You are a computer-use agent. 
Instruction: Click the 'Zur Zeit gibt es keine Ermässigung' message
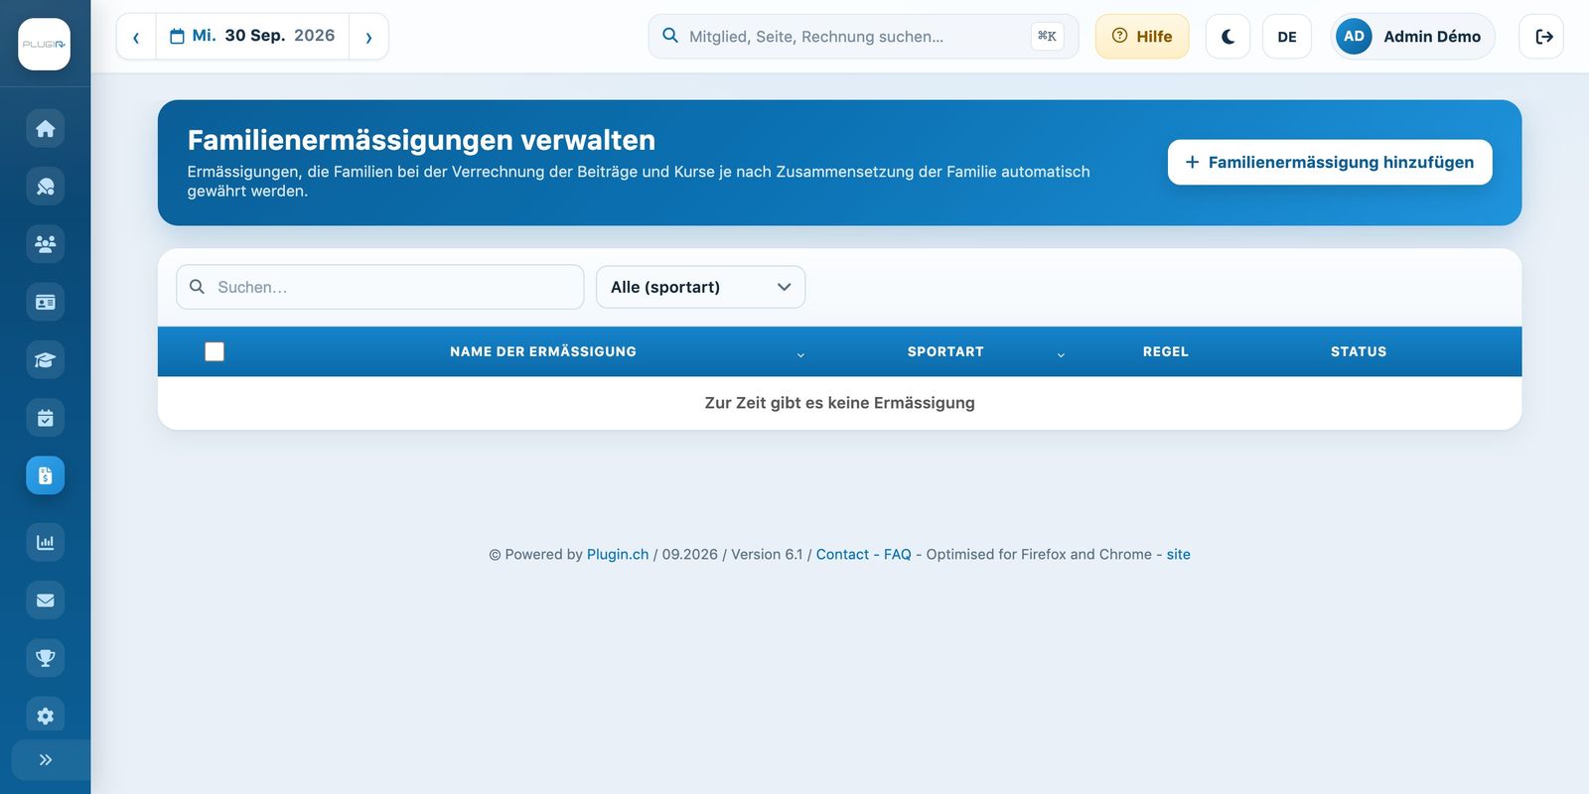(x=840, y=403)
